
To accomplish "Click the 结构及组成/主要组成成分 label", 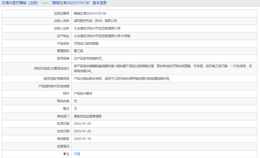I will tap(52, 68).
